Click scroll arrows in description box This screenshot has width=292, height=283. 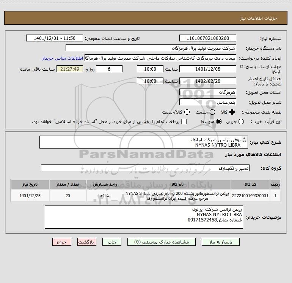tap(245, 139)
